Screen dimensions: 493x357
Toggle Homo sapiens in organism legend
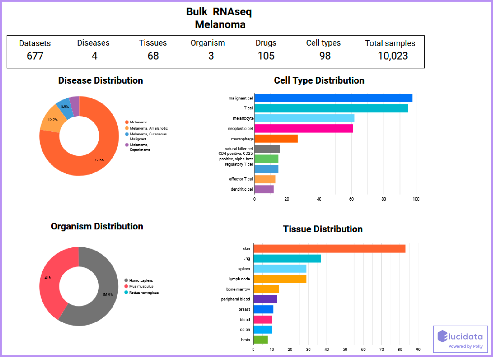140,280
